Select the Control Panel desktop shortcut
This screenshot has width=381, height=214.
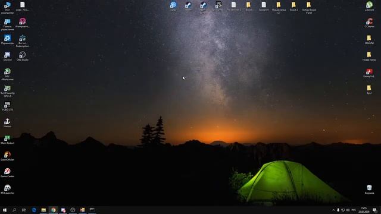click(x=7, y=24)
